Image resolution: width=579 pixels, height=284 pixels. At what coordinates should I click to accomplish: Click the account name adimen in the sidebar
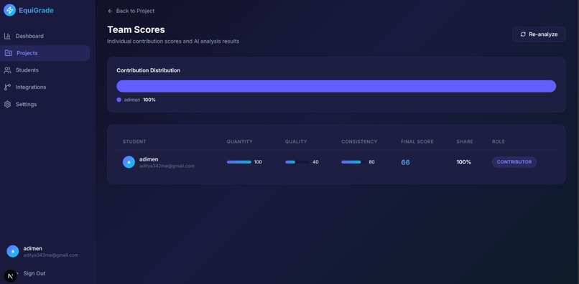click(x=32, y=248)
